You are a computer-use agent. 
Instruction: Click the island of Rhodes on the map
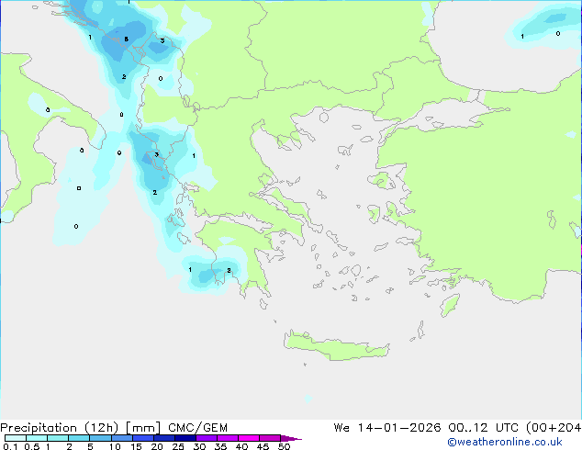click(x=450, y=305)
